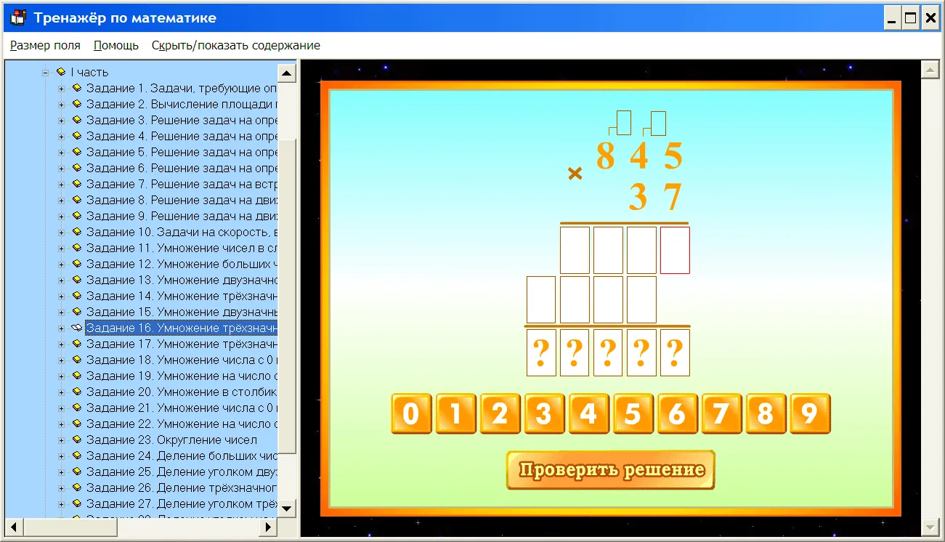Click the book icon of Задание 11
945x542 pixels.
point(76,248)
